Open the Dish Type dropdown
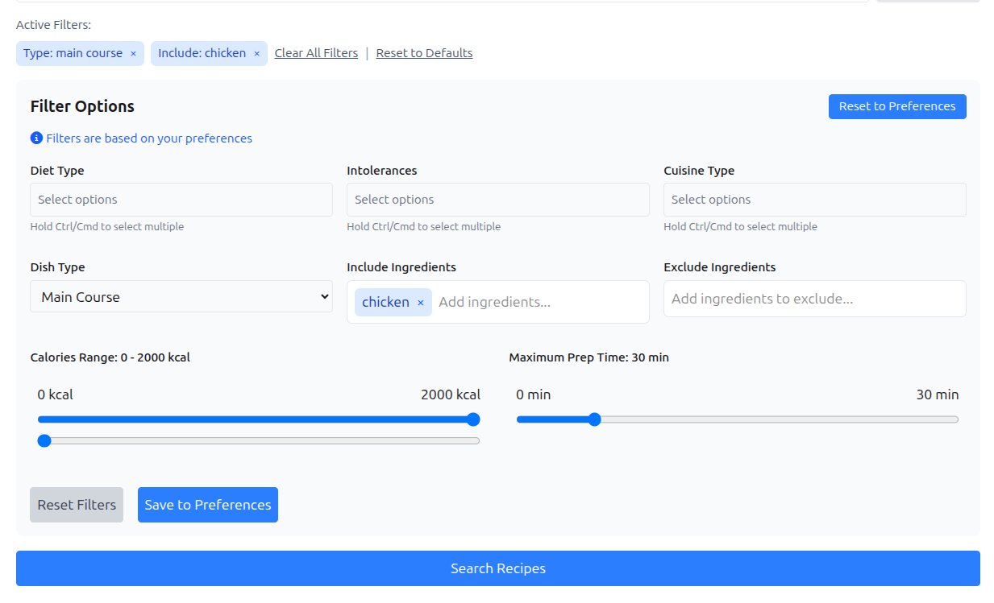The width and height of the screenshot is (994, 603). point(181,296)
